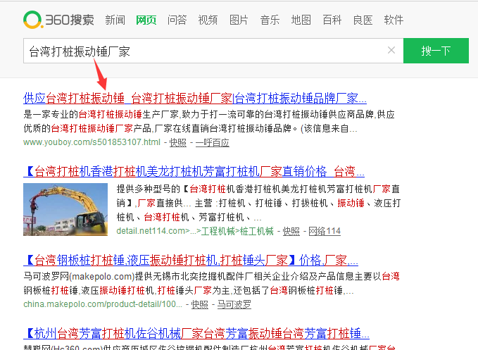This screenshot has height=350, width=478.
Task: Switch to the 地图 tab
Action: coord(301,20)
